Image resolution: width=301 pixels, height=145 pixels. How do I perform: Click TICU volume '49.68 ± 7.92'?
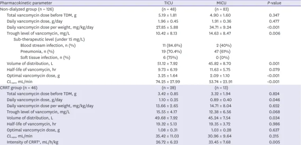click(x=166, y=118)
